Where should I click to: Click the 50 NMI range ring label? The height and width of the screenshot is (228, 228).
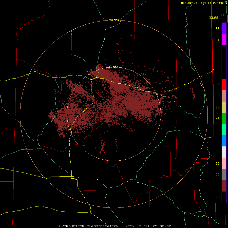click(x=114, y=67)
